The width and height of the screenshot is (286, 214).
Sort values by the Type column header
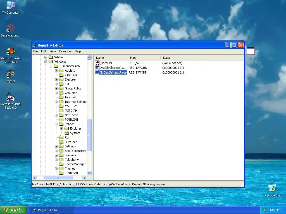(144, 58)
